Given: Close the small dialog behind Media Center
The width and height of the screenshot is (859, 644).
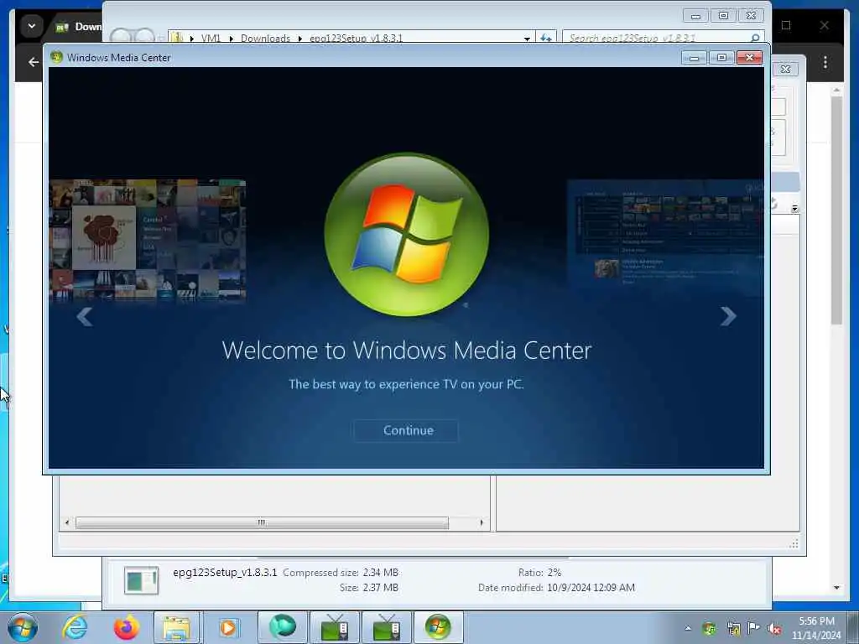Looking at the screenshot, I should [785, 69].
